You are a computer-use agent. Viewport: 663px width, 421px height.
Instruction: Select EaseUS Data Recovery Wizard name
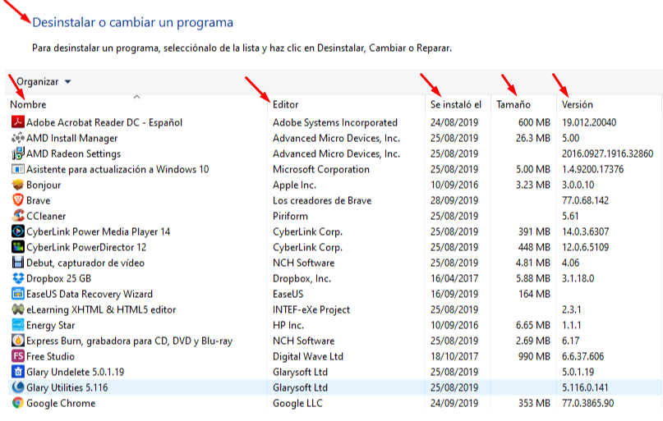coord(90,294)
